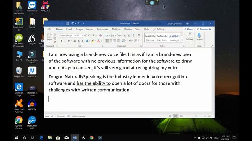Show or hide paragraph marks
252x141 pixels.
(x=139, y=35)
